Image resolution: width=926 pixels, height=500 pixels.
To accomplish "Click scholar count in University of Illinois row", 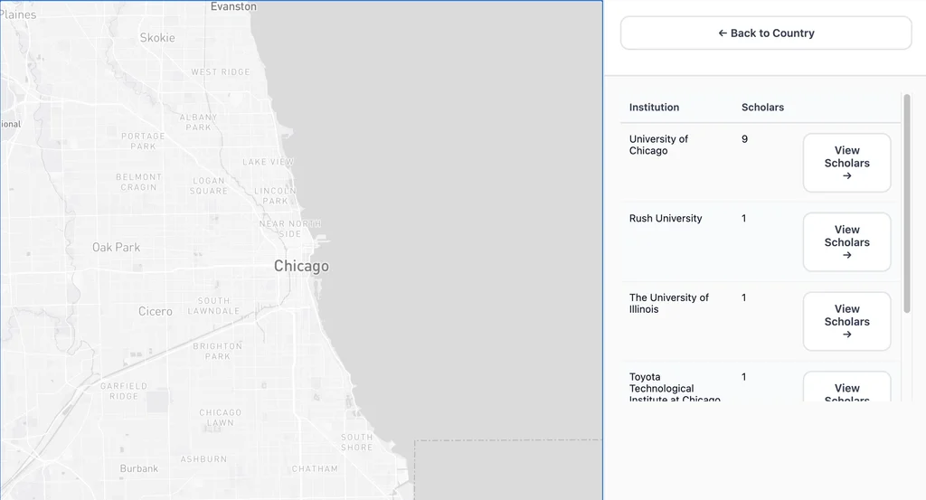I will coord(744,297).
